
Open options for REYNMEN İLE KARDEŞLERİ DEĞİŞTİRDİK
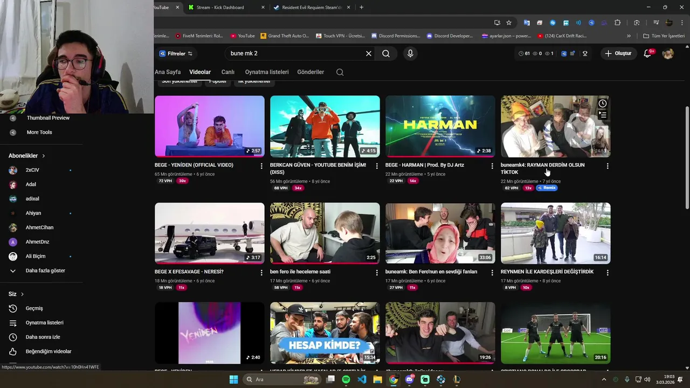[608, 273]
